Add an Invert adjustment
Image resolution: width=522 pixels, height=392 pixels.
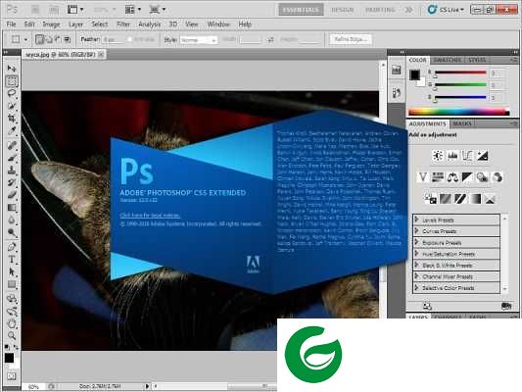click(x=430, y=199)
